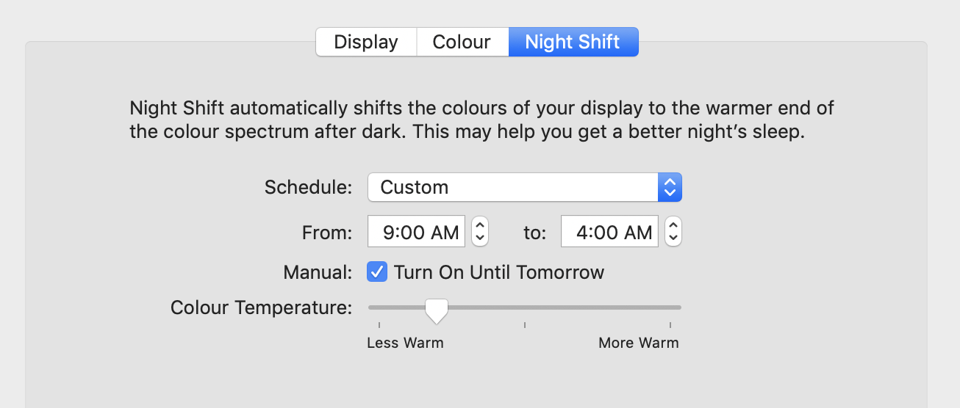This screenshot has height=408, width=960.
Task: Switch to the Display tab
Action: tap(366, 42)
